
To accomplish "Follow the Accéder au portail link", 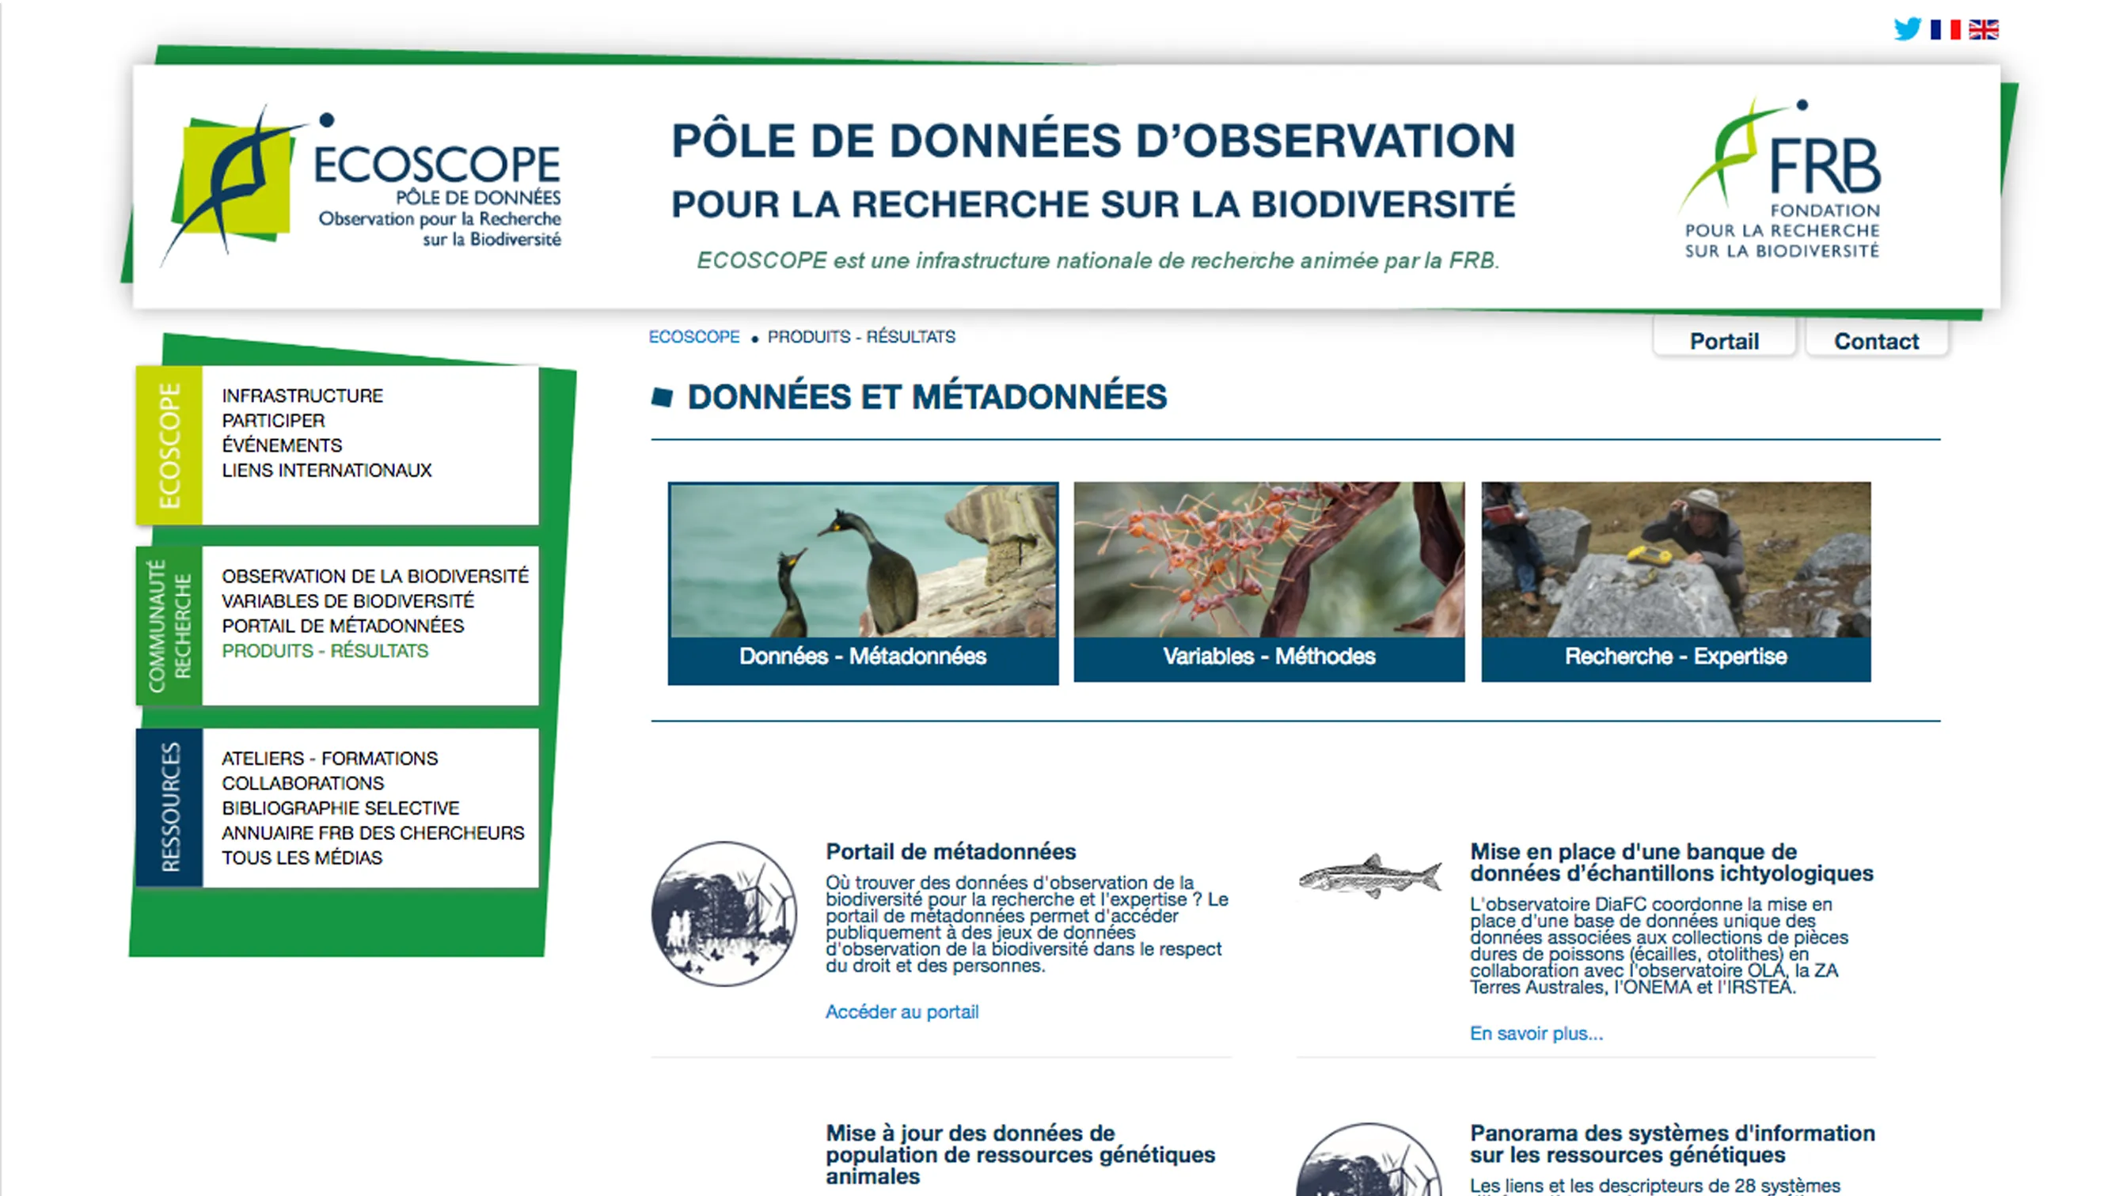I will point(902,1012).
